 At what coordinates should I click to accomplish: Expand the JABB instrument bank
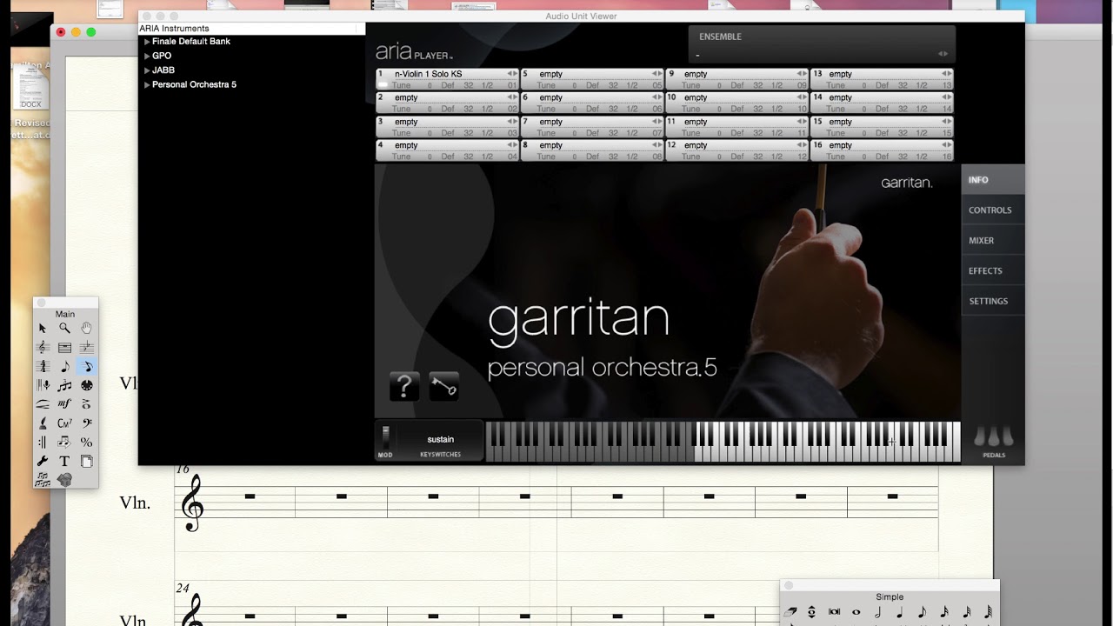tap(148, 70)
